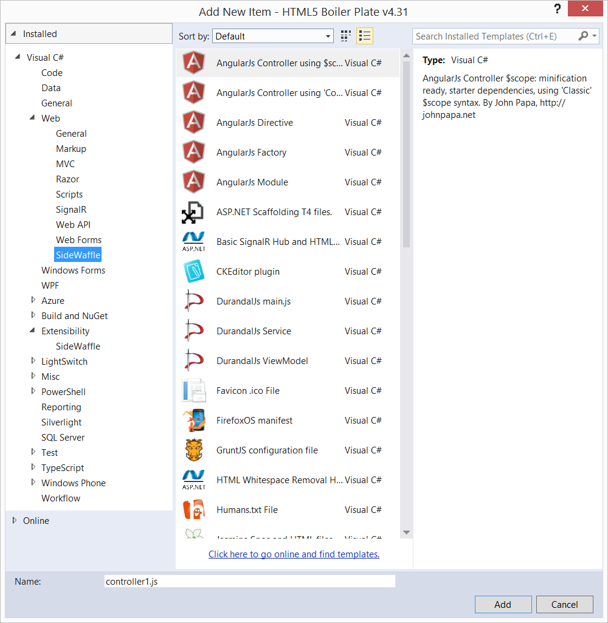Select SideWaffle under Web

(78, 255)
